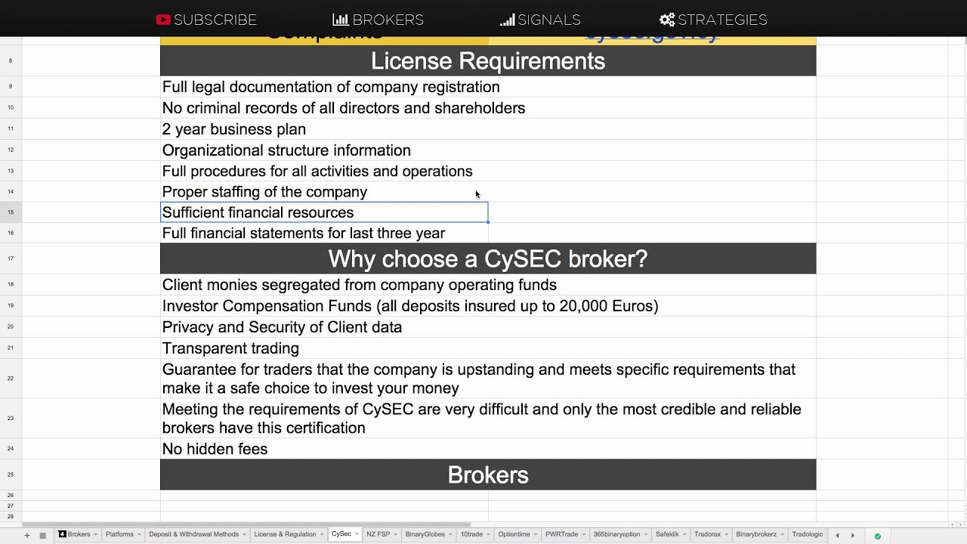Open Optiontime tab dropdown arrow
The image size is (967, 544).
click(536, 535)
